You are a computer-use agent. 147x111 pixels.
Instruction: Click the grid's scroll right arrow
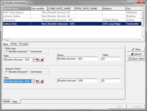tap(140, 40)
